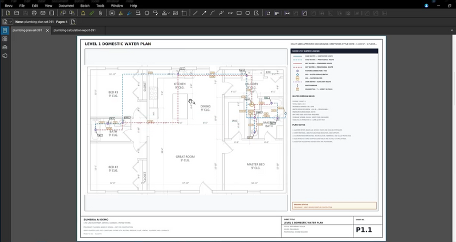Insert an image with Image tool
Viewport: 456px width, 242px height.
[176, 13]
